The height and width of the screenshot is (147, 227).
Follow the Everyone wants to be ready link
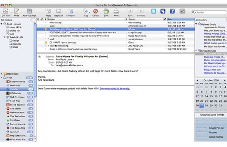(115, 89)
